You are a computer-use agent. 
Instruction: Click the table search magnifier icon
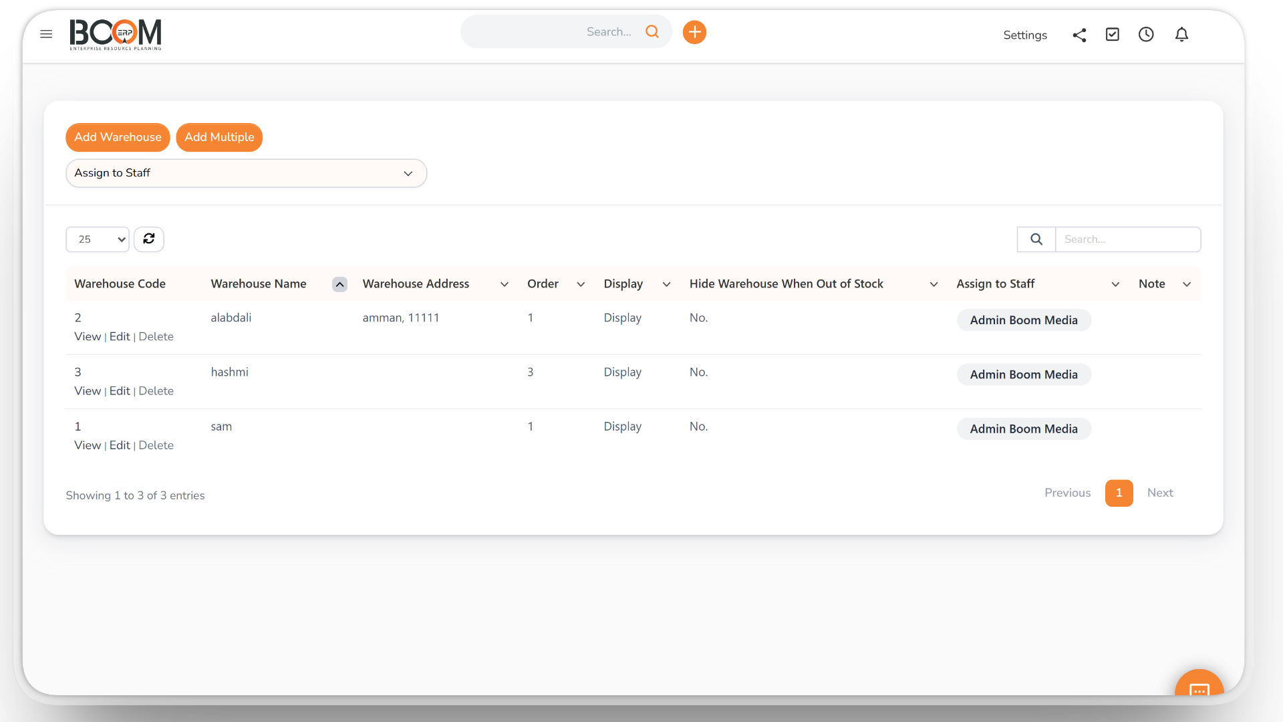[1036, 239]
